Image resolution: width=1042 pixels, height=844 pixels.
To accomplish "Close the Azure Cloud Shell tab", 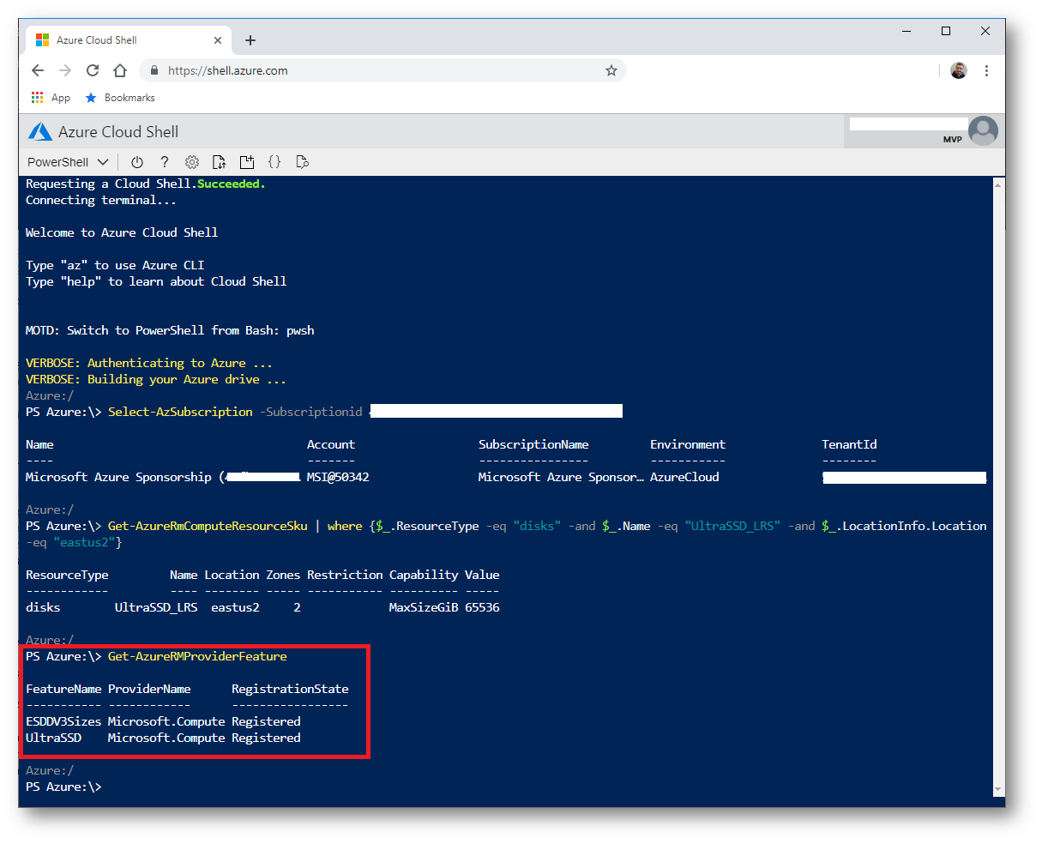I will [218, 40].
